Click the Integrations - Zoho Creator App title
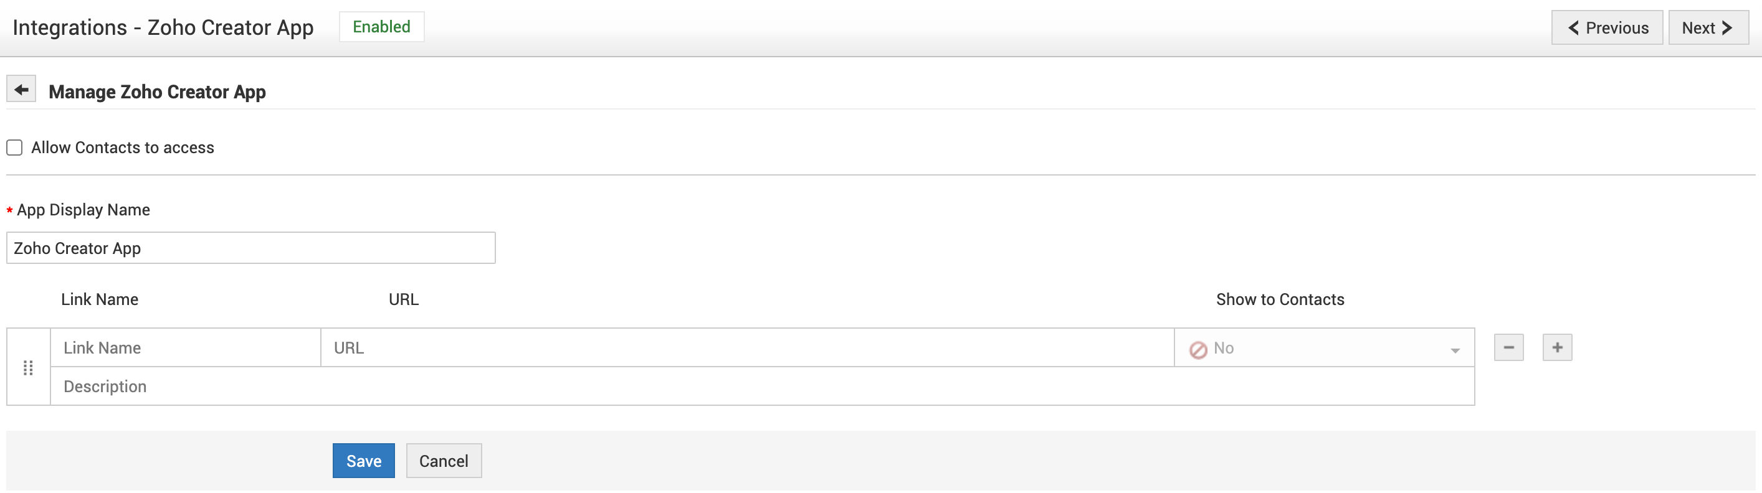The width and height of the screenshot is (1762, 493). [163, 27]
